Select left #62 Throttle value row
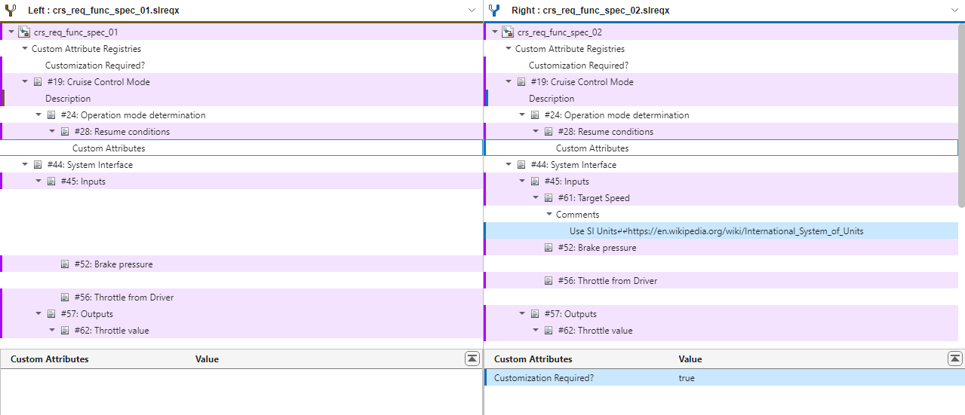 click(112, 331)
